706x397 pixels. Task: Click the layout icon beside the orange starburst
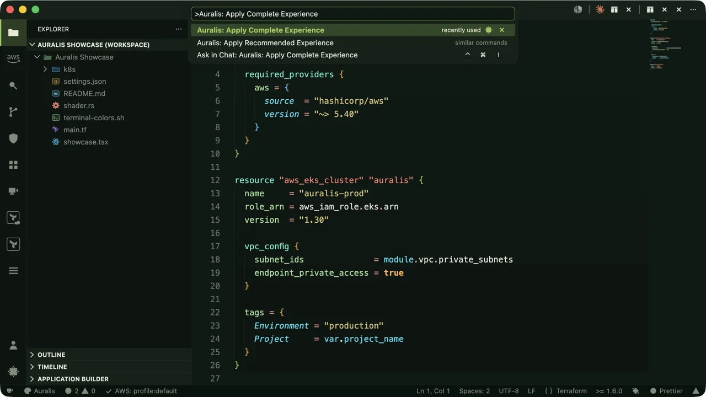[x=614, y=9]
